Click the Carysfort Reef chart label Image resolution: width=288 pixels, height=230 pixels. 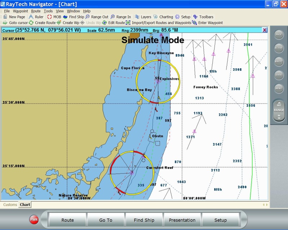coord(159,167)
